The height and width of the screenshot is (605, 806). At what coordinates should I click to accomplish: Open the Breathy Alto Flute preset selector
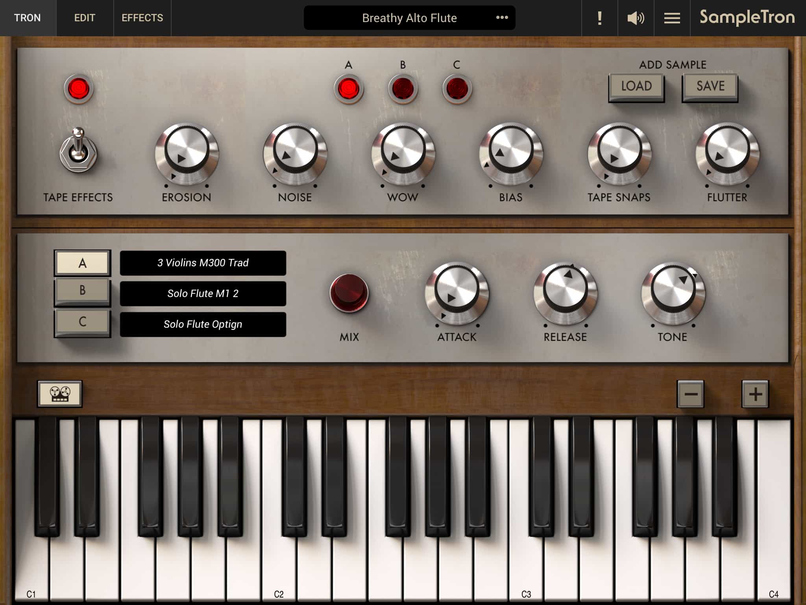[409, 18]
